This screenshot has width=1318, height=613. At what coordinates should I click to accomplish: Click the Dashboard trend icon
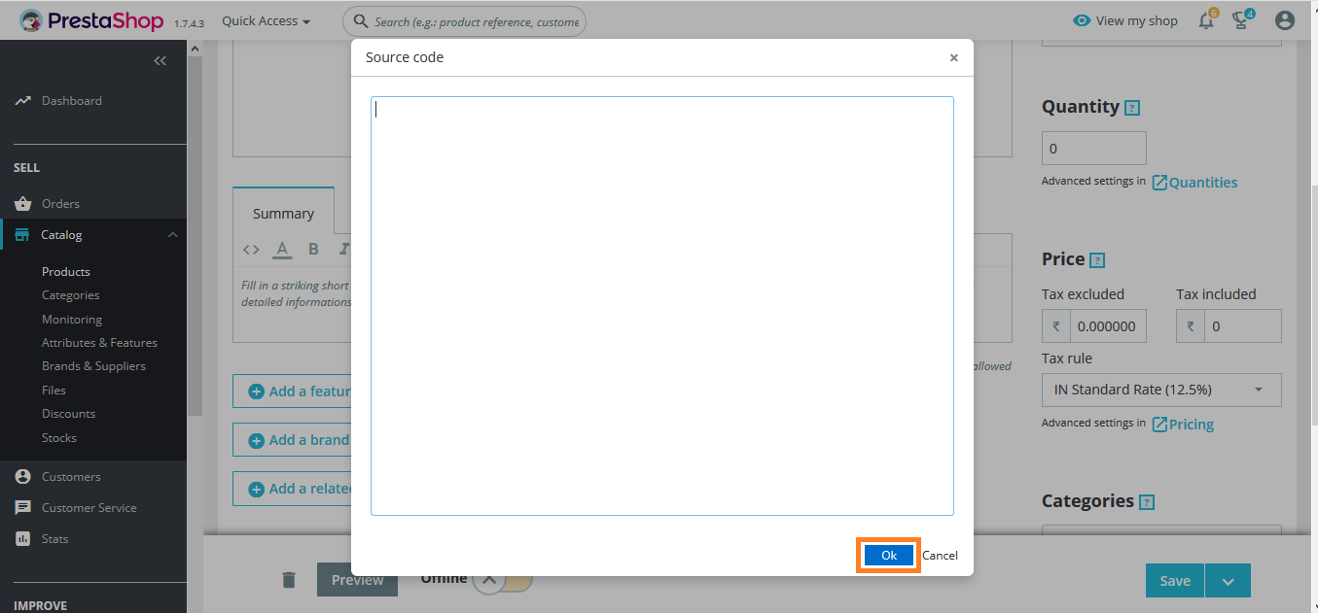tap(22, 101)
